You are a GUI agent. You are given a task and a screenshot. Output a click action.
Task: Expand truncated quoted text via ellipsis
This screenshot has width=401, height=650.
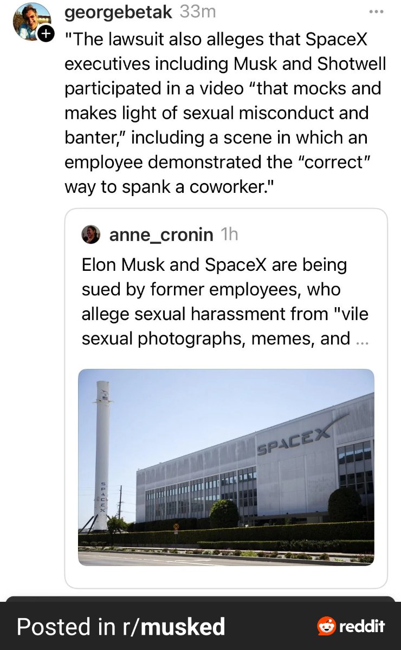click(362, 339)
